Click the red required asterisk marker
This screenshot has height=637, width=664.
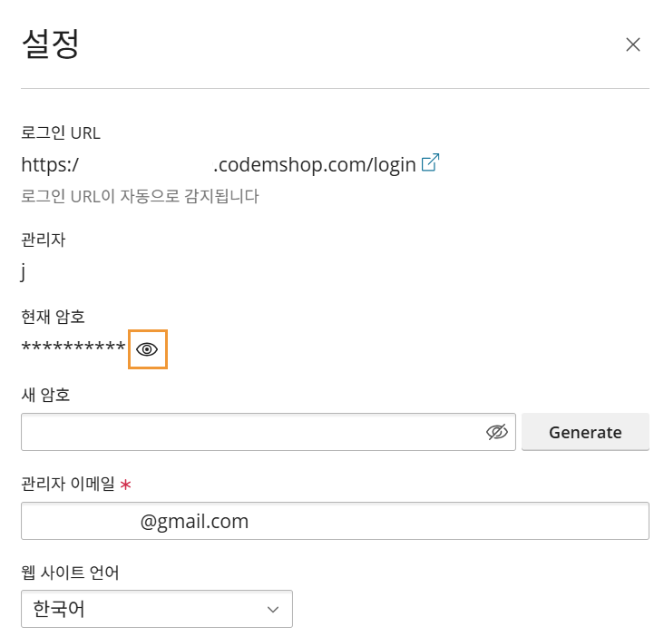(126, 485)
